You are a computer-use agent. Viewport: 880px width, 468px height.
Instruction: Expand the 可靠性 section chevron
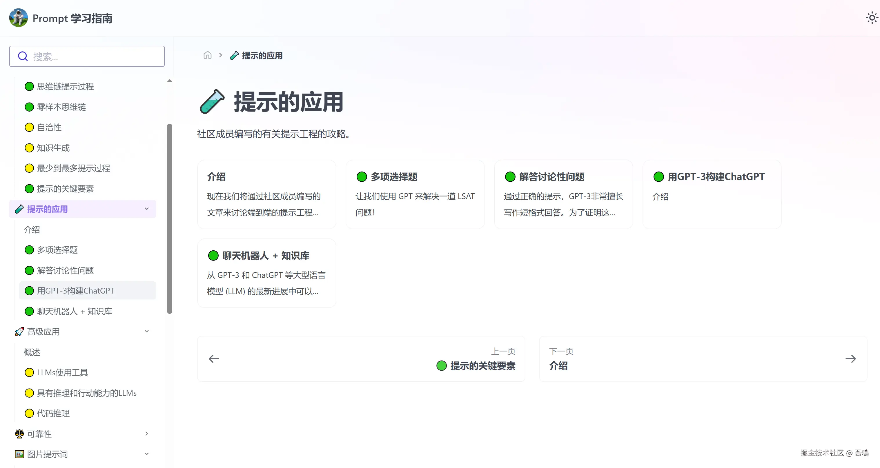[146, 434]
